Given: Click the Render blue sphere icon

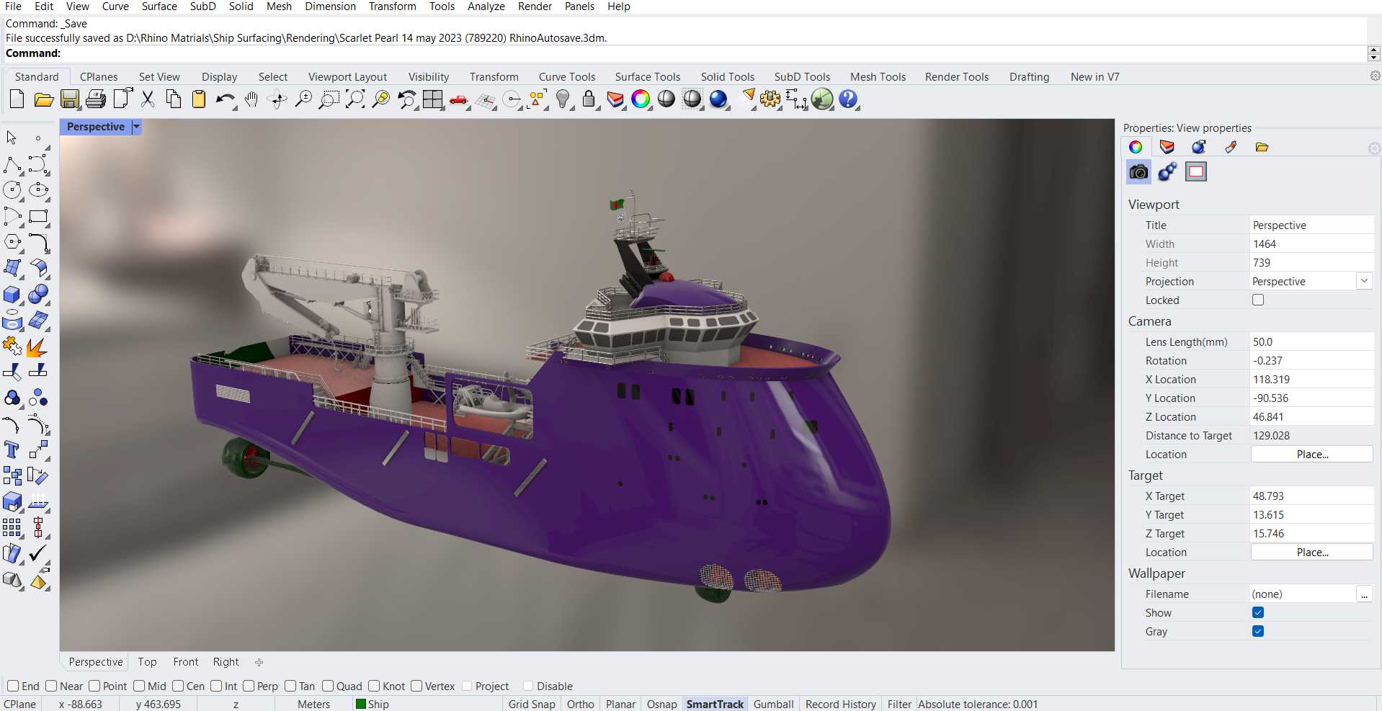Looking at the screenshot, I should (718, 99).
